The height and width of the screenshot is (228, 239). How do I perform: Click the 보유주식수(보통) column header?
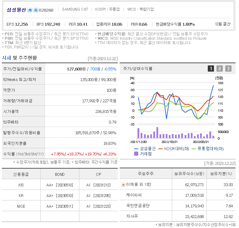pos(189,174)
